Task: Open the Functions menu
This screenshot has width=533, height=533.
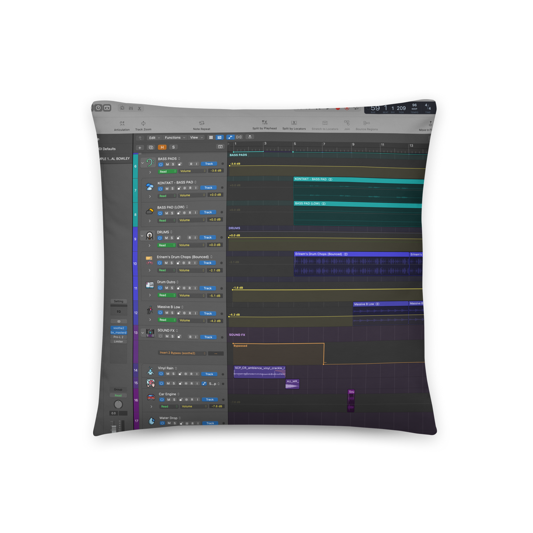Action: [175, 138]
